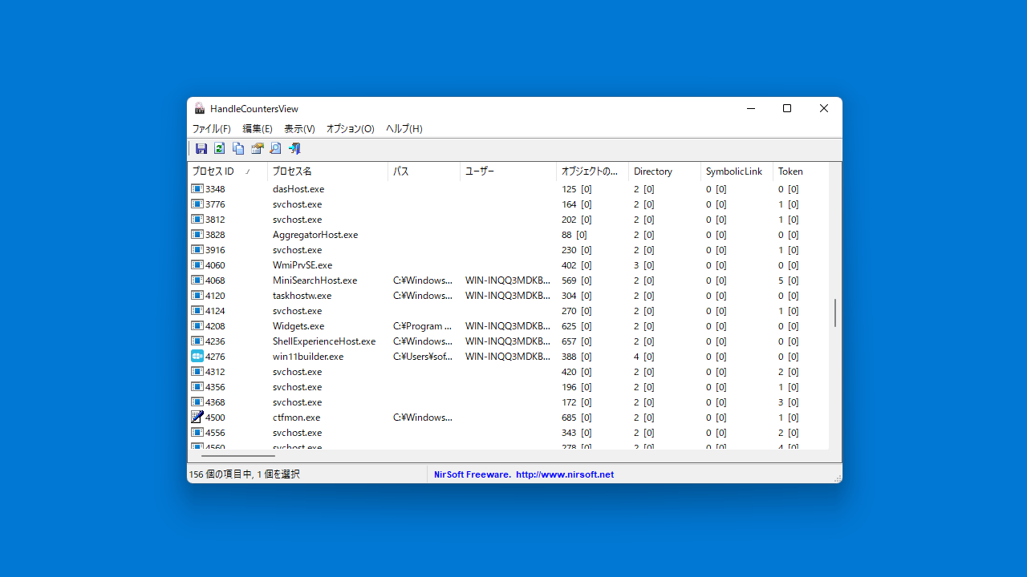
Task: Click the object count 625 [0]
Action: (577, 326)
